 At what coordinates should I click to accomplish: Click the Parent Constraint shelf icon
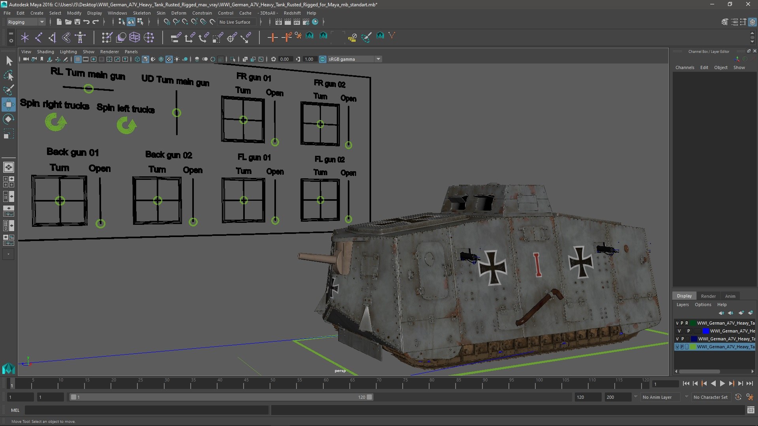(176, 37)
